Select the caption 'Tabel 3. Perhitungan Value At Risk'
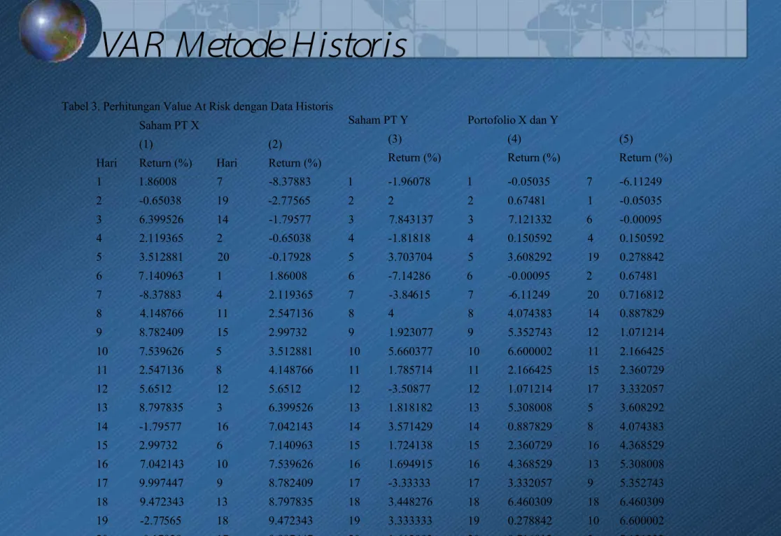Screen dimensions: 781x536 [146, 106]
